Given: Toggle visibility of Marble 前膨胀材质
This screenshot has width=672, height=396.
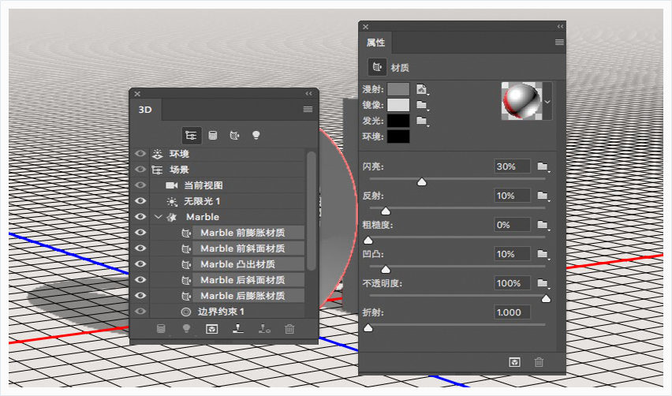Looking at the screenshot, I should tap(140, 232).
